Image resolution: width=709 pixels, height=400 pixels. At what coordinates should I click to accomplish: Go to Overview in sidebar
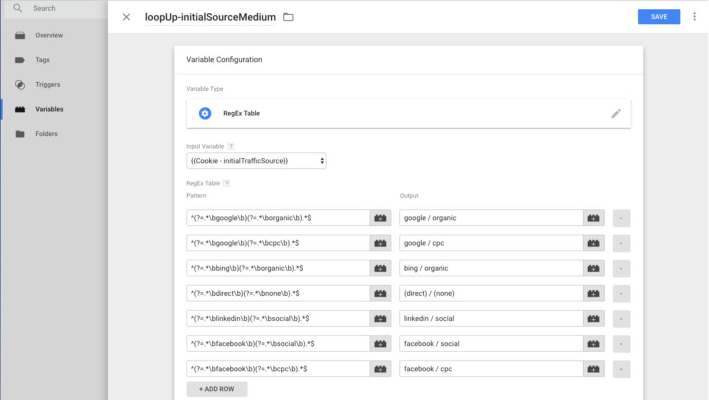49,35
